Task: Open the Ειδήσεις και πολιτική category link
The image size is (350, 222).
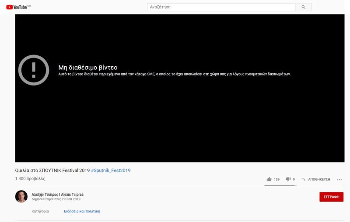Action: 82,211
